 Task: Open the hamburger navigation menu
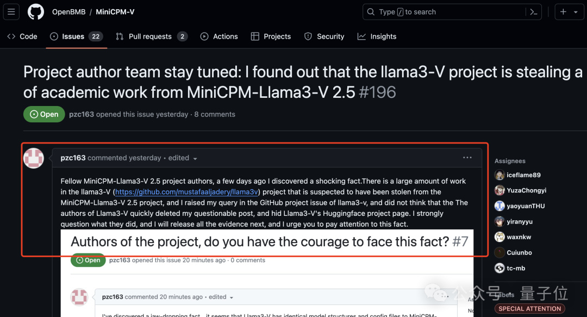12,11
